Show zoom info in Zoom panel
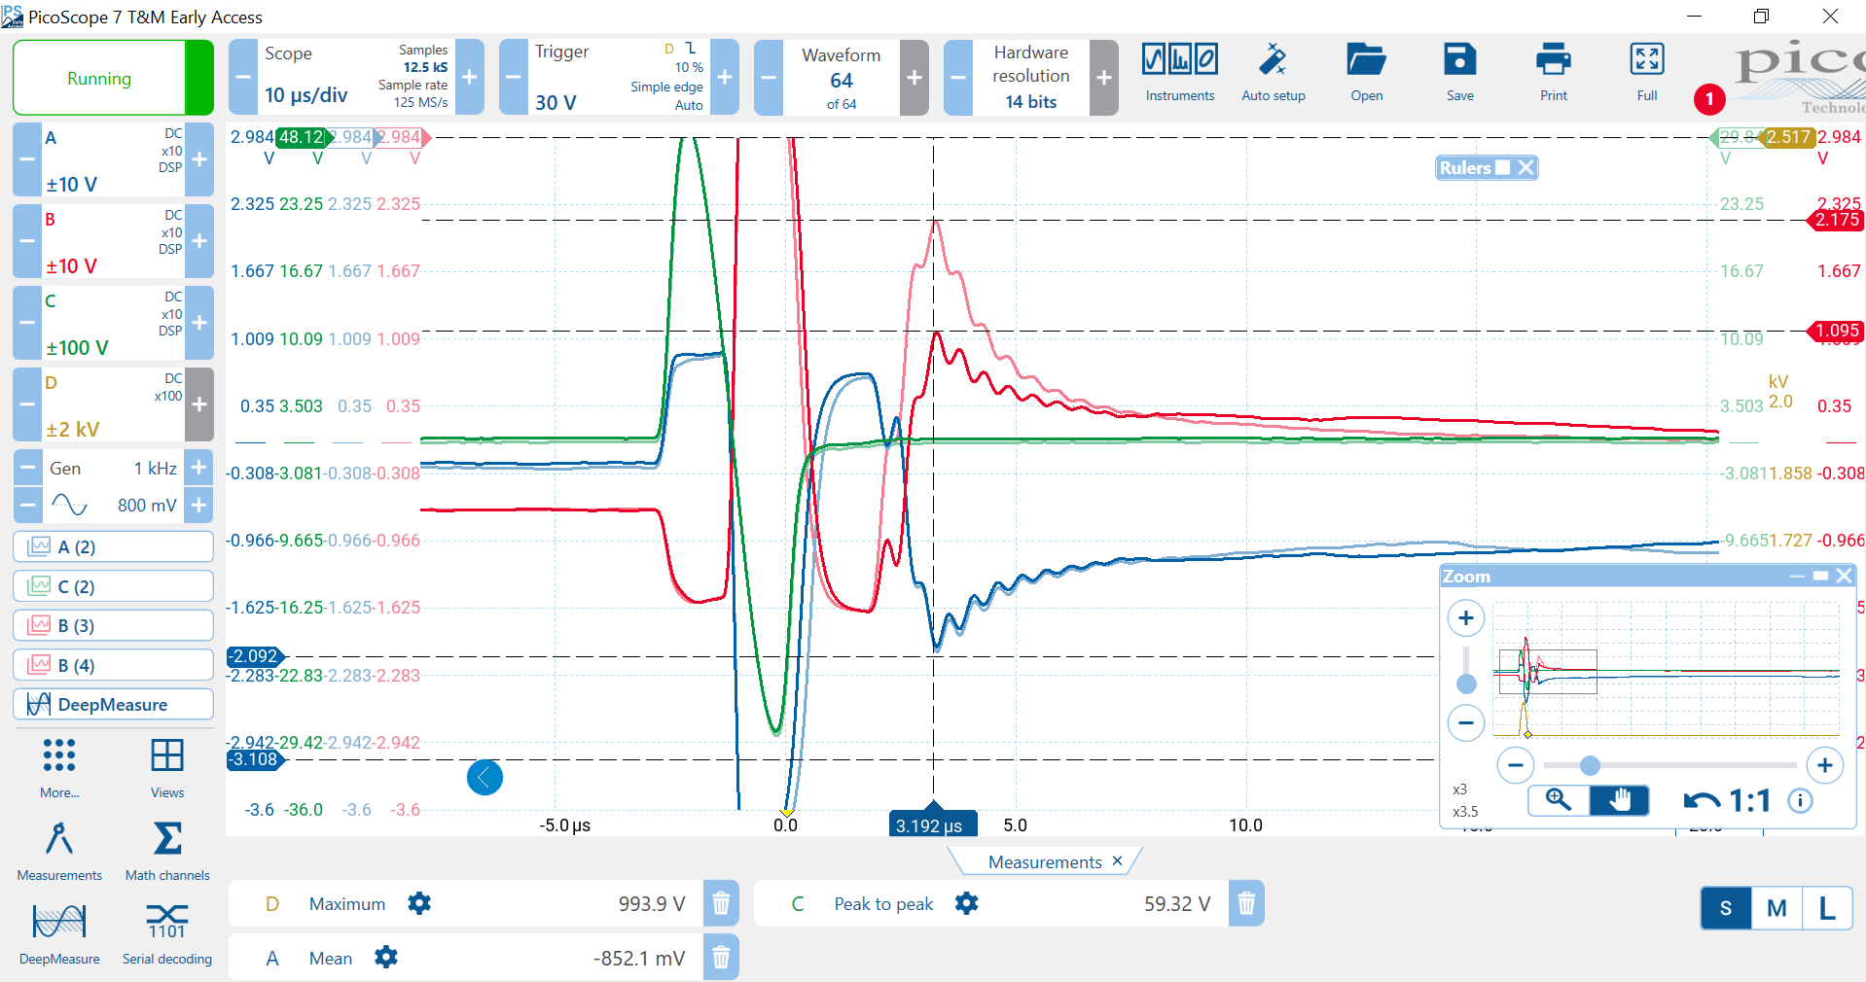This screenshot has height=982, width=1866. tap(1800, 800)
